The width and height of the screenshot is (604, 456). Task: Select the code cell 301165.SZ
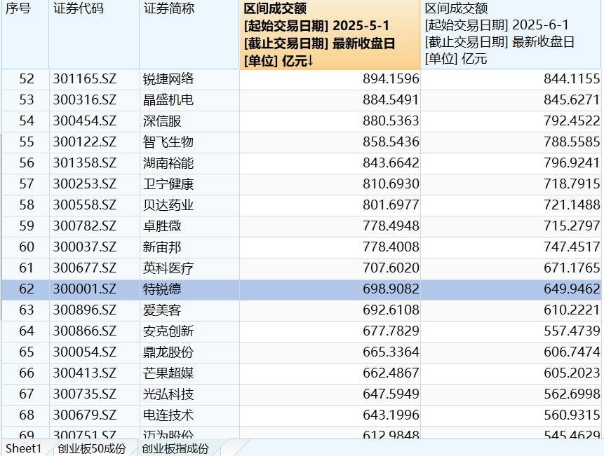pos(95,79)
